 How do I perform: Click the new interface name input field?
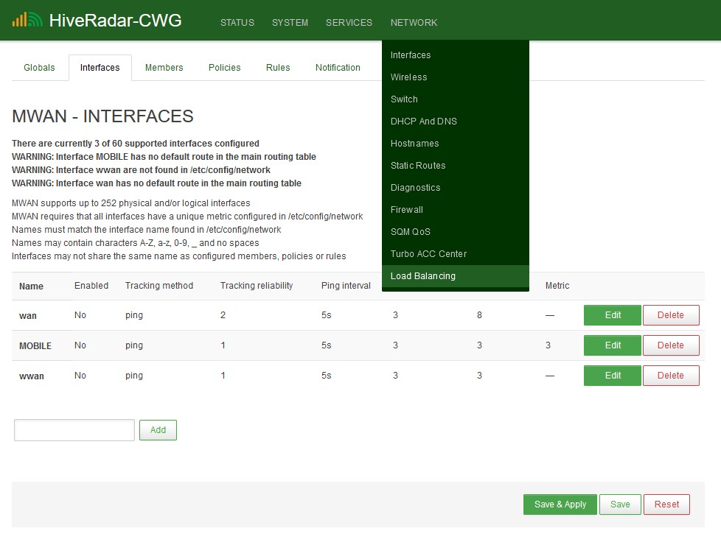coord(74,430)
